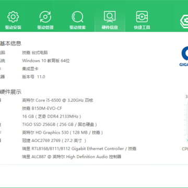
Task: Click the Gigabyte brand logo
Action: [184, 56]
